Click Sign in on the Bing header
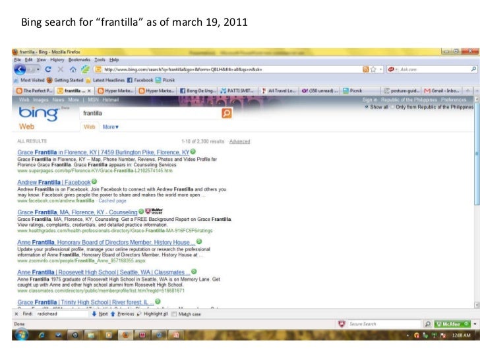The width and height of the screenshot is (480, 360). (370, 100)
